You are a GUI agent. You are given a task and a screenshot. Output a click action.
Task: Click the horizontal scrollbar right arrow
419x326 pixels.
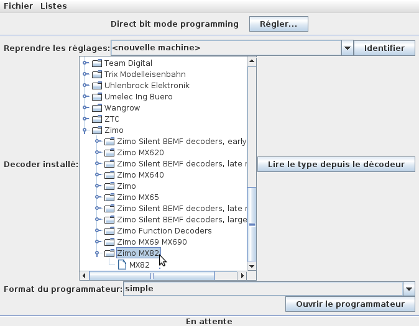coord(242,276)
